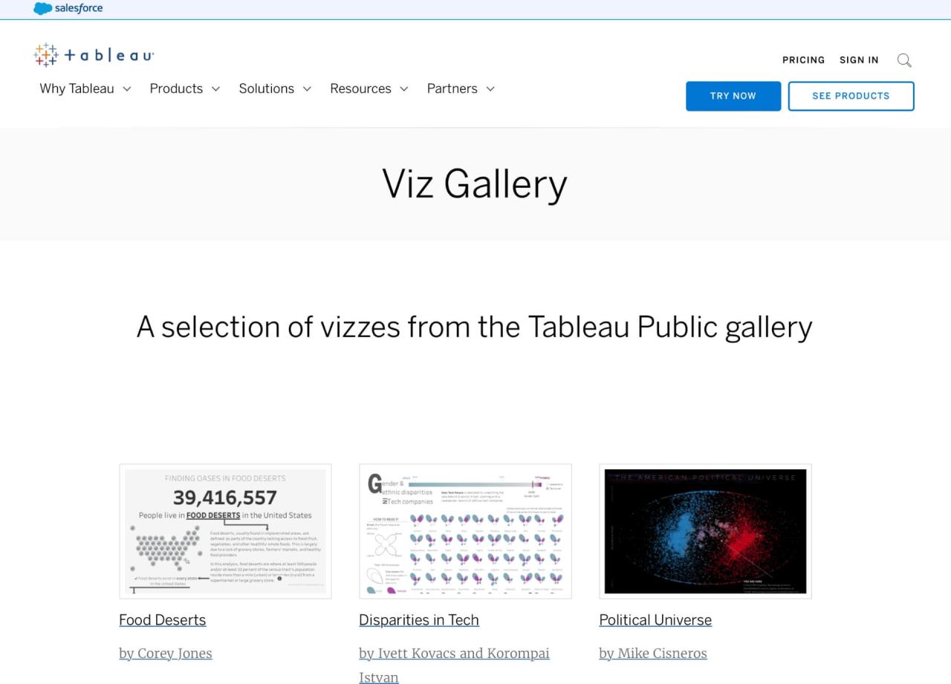Click the Try Now button
The height and width of the screenshot is (684, 951).
[x=733, y=96]
